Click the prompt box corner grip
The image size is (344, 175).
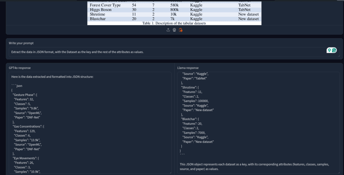tap(339, 56)
